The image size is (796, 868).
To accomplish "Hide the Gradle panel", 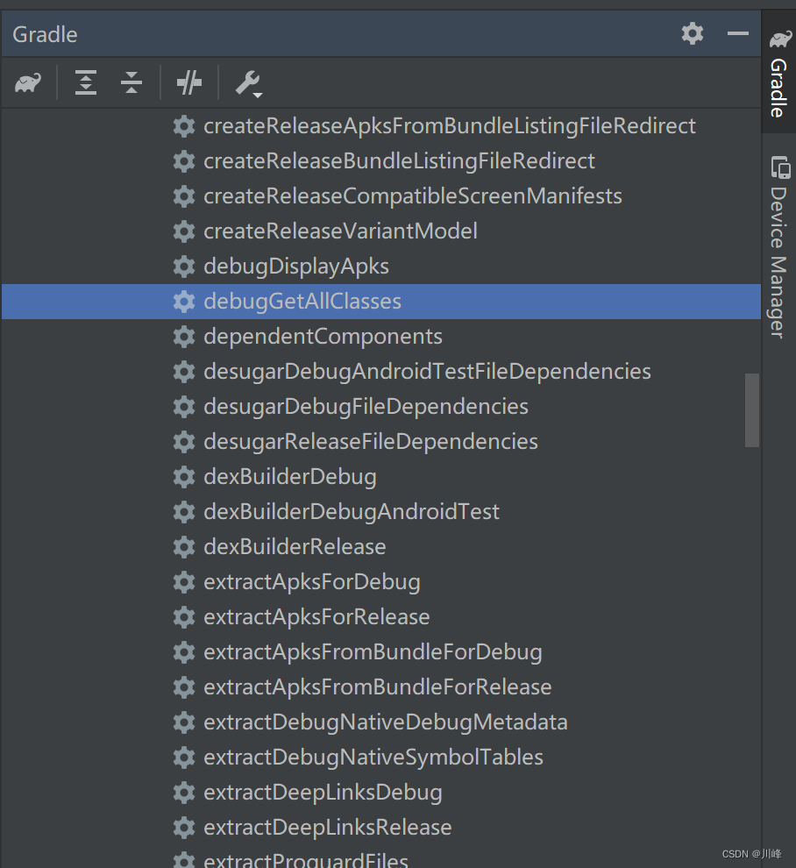I will pyautogui.click(x=737, y=33).
